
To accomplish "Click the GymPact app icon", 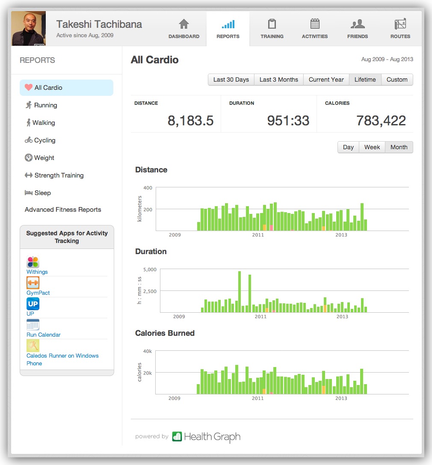I will (33, 283).
